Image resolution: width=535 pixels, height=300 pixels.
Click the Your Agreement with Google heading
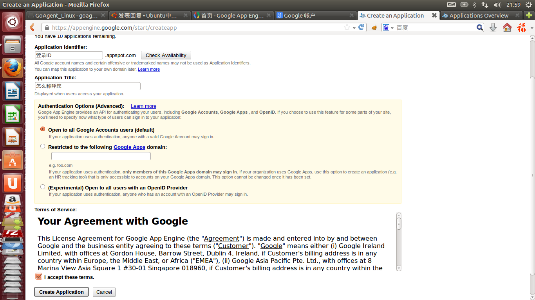click(113, 221)
